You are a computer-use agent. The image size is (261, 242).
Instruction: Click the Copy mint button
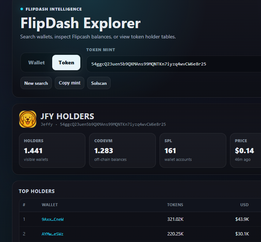(x=70, y=83)
